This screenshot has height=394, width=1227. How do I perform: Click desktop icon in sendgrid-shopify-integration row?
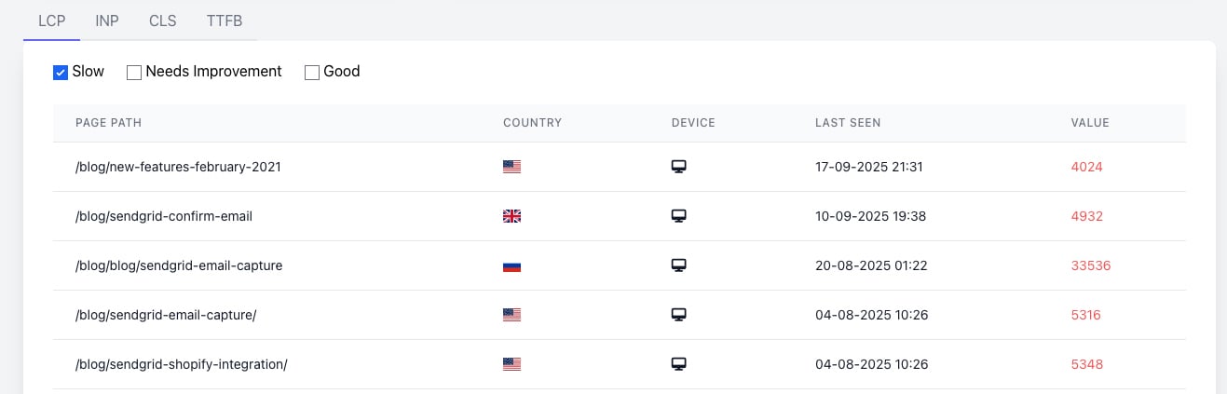(x=679, y=364)
